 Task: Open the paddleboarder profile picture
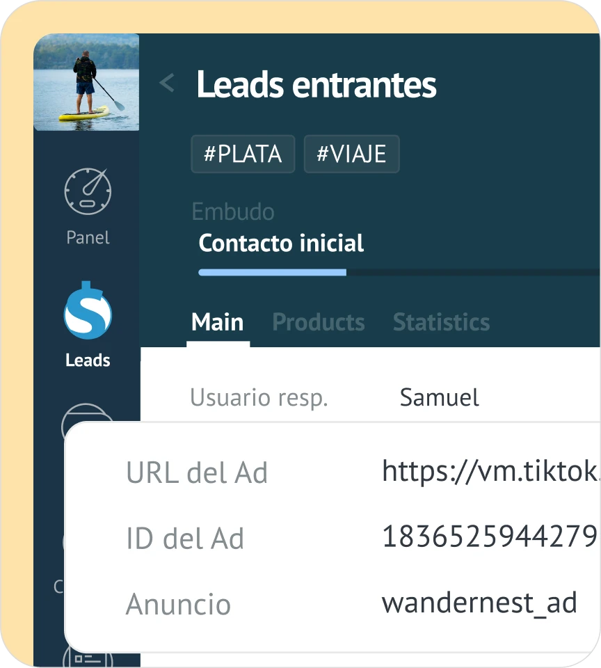click(86, 82)
